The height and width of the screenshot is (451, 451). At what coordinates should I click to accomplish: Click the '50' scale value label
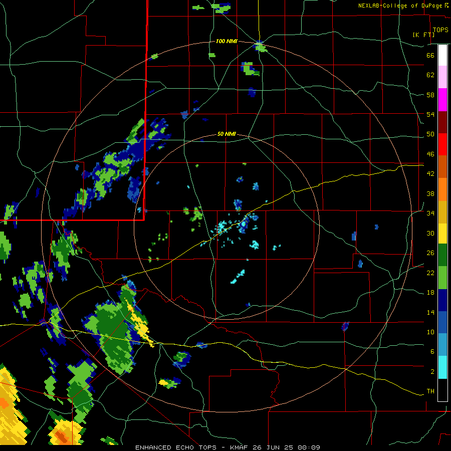pyautogui.click(x=430, y=134)
